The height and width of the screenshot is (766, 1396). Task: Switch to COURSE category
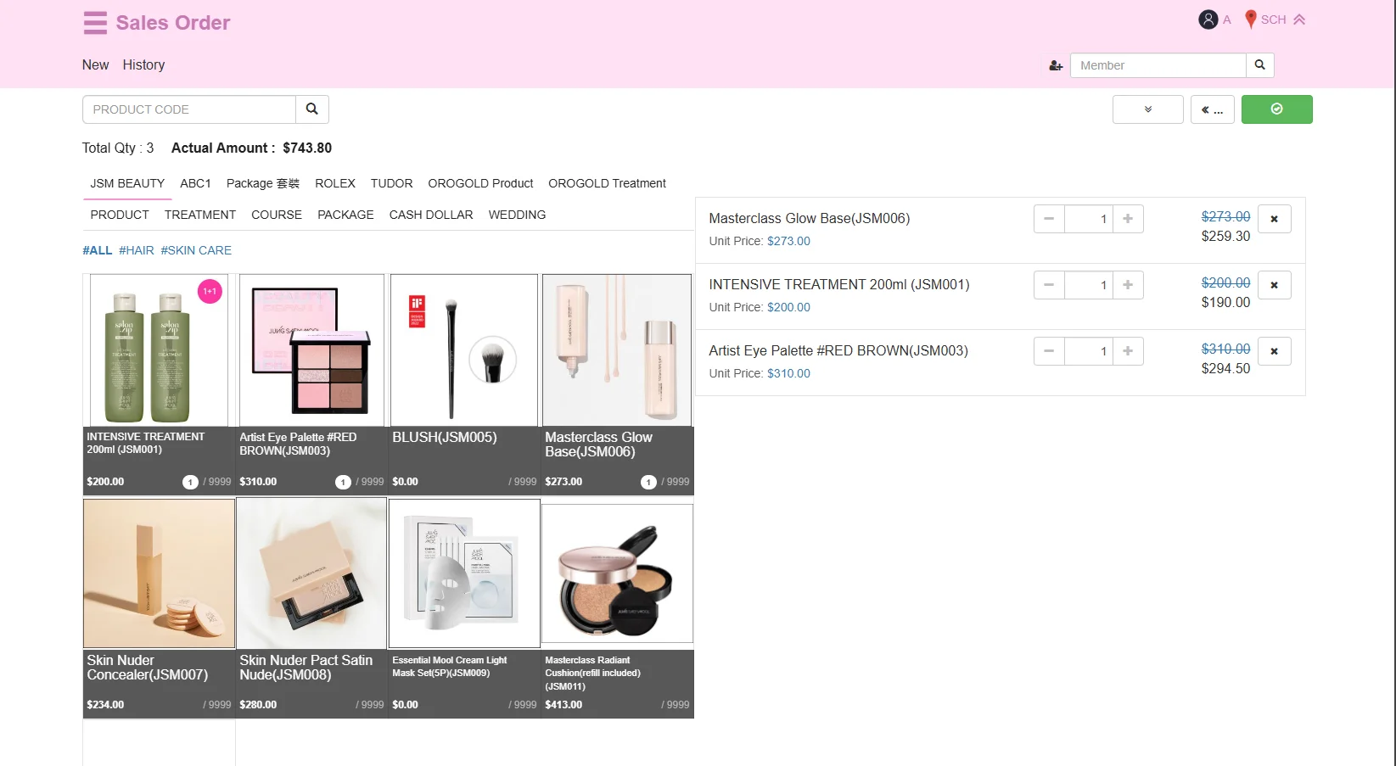click(x=277, y=215)
